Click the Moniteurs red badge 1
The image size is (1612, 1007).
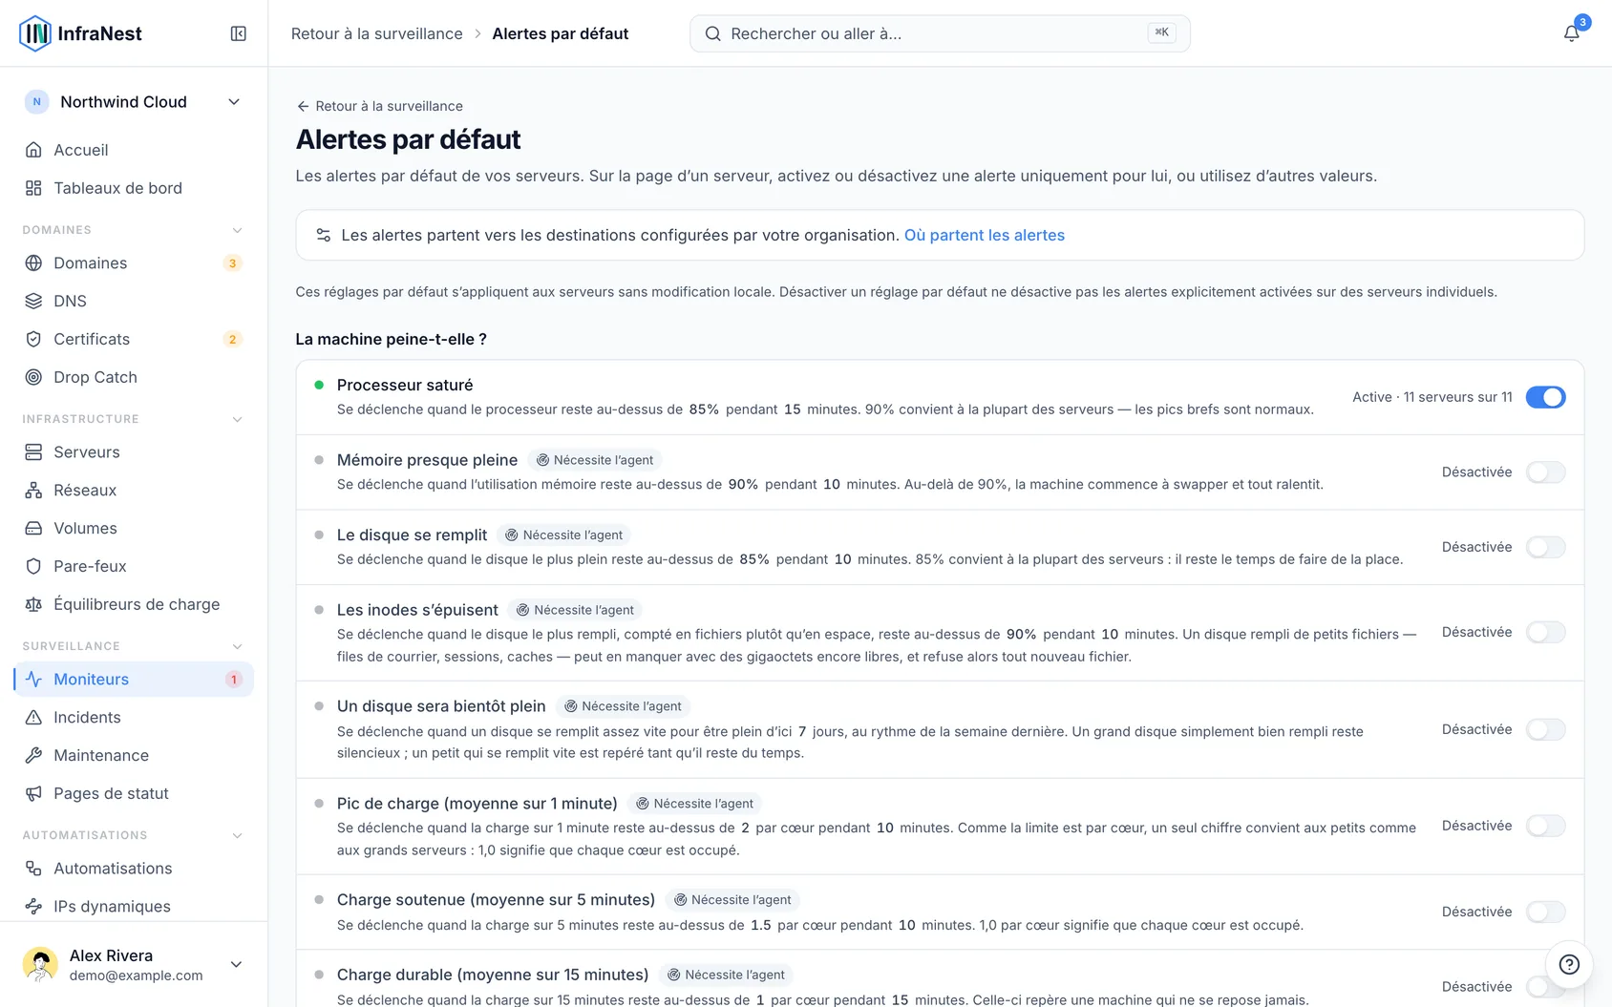(233, 680)
